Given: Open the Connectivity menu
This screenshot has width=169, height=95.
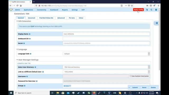Looking at the screenshot, I should (x=41, y=10).
